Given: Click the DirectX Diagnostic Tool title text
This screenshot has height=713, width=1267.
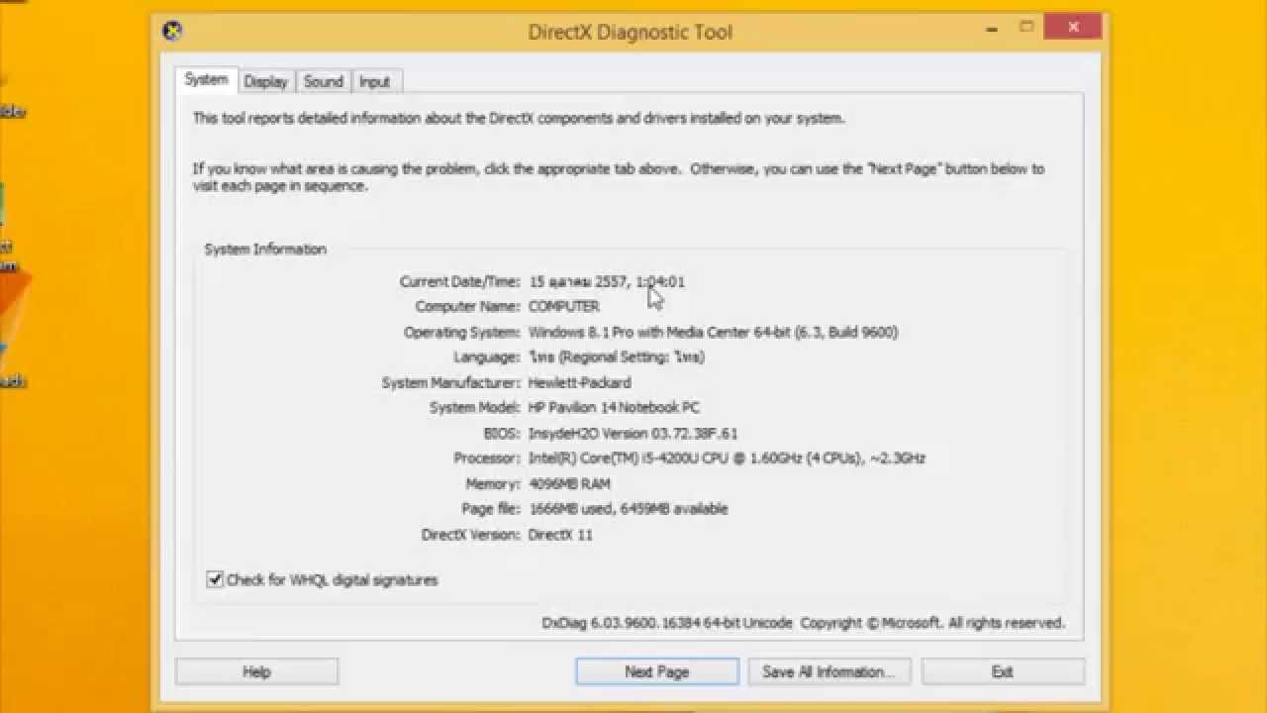Looking at the screenshot, I should [630, 32].
